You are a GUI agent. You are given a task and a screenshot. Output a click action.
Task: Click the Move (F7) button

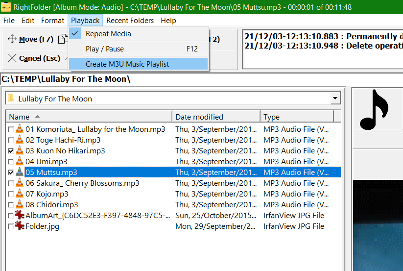[x=30, y=39]
